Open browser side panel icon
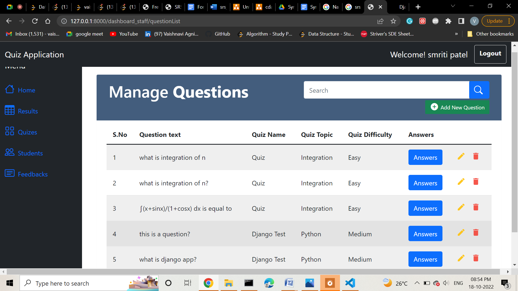The height and width of the screenshot is (291, 518). (461, 21)
